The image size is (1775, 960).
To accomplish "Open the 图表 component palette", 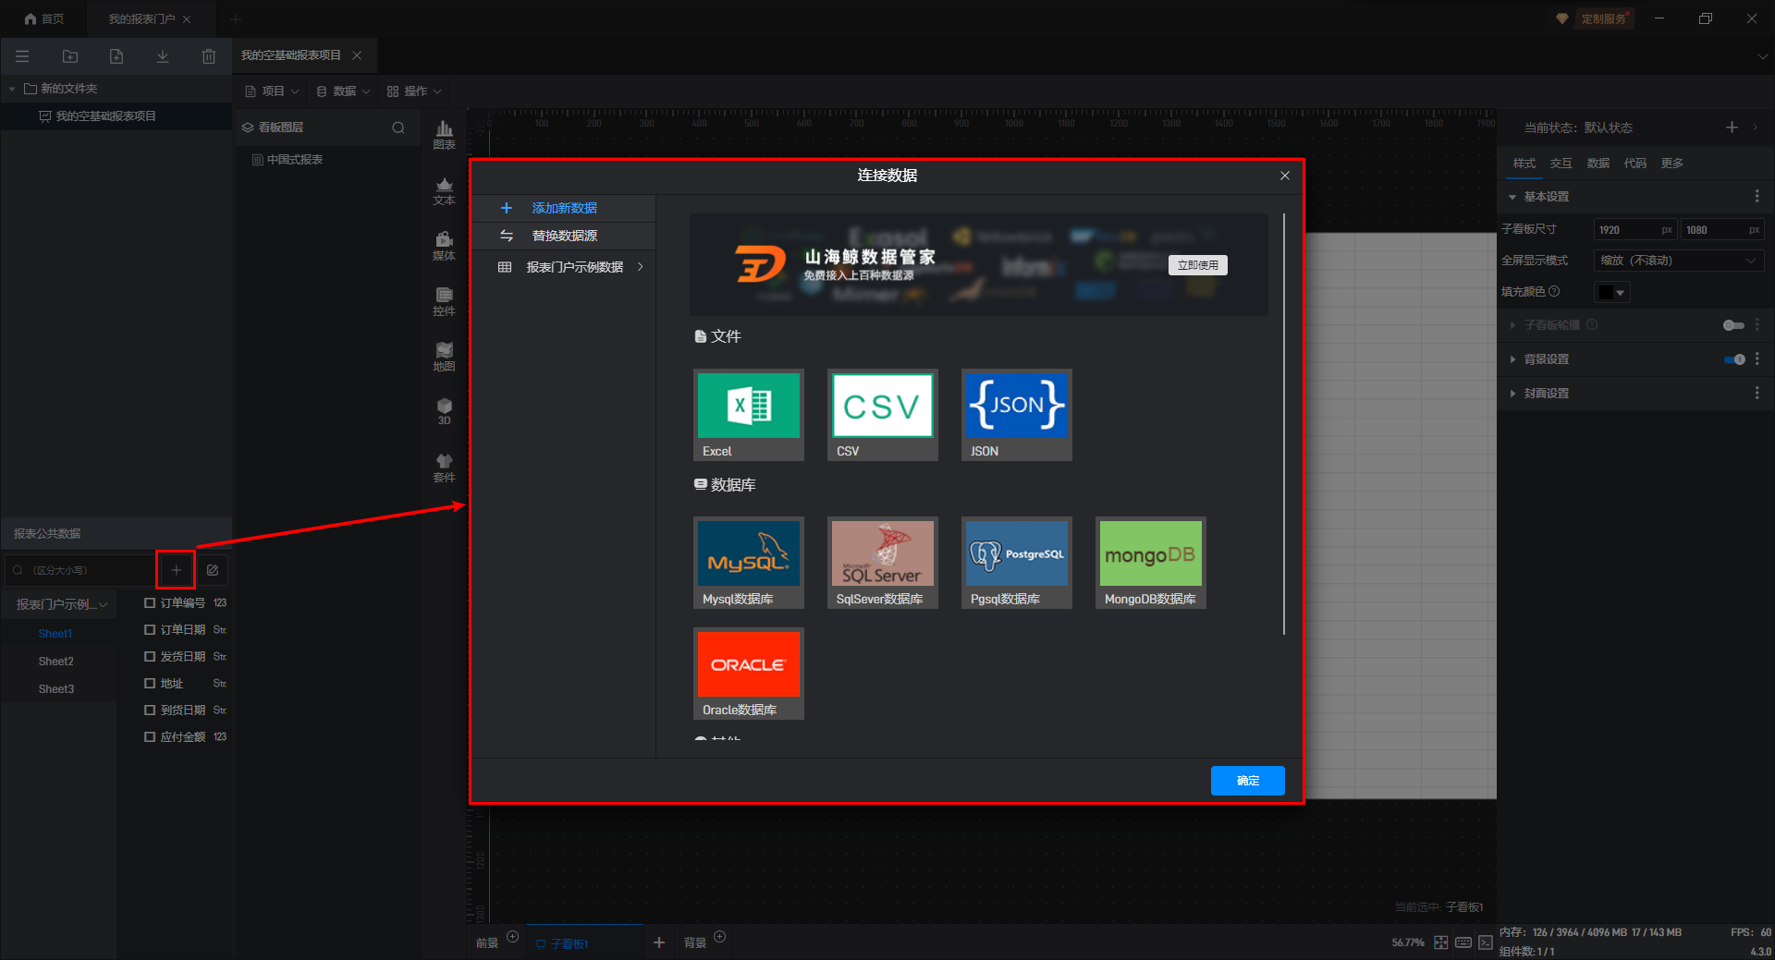I will (x=444, y=135).
